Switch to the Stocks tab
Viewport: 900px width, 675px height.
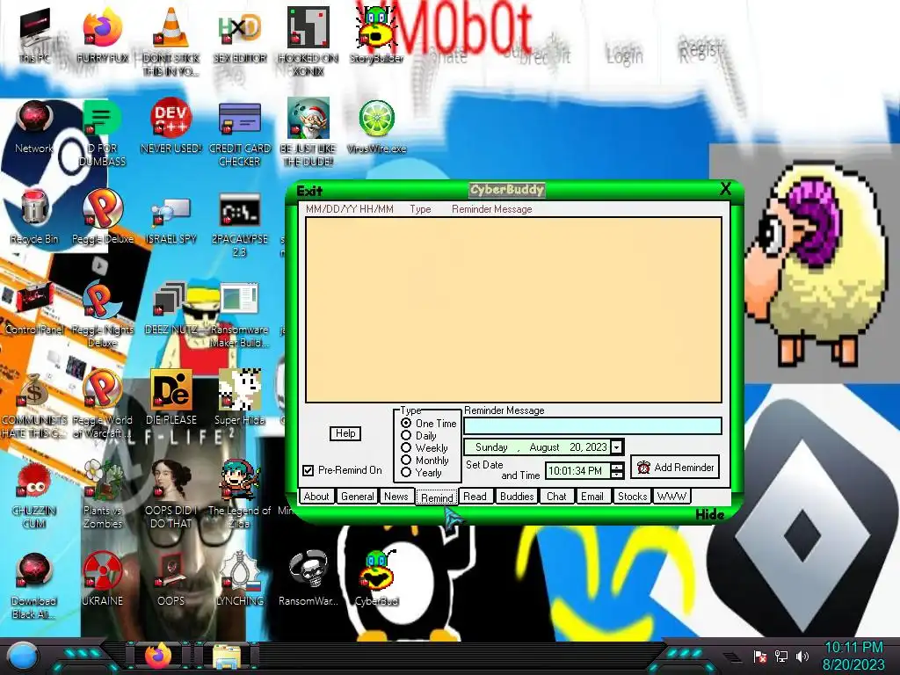click(x=632, y=496)
